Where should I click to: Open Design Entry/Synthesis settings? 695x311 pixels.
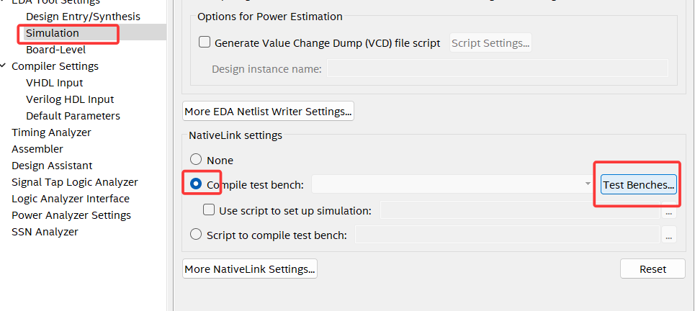point(83,16)
